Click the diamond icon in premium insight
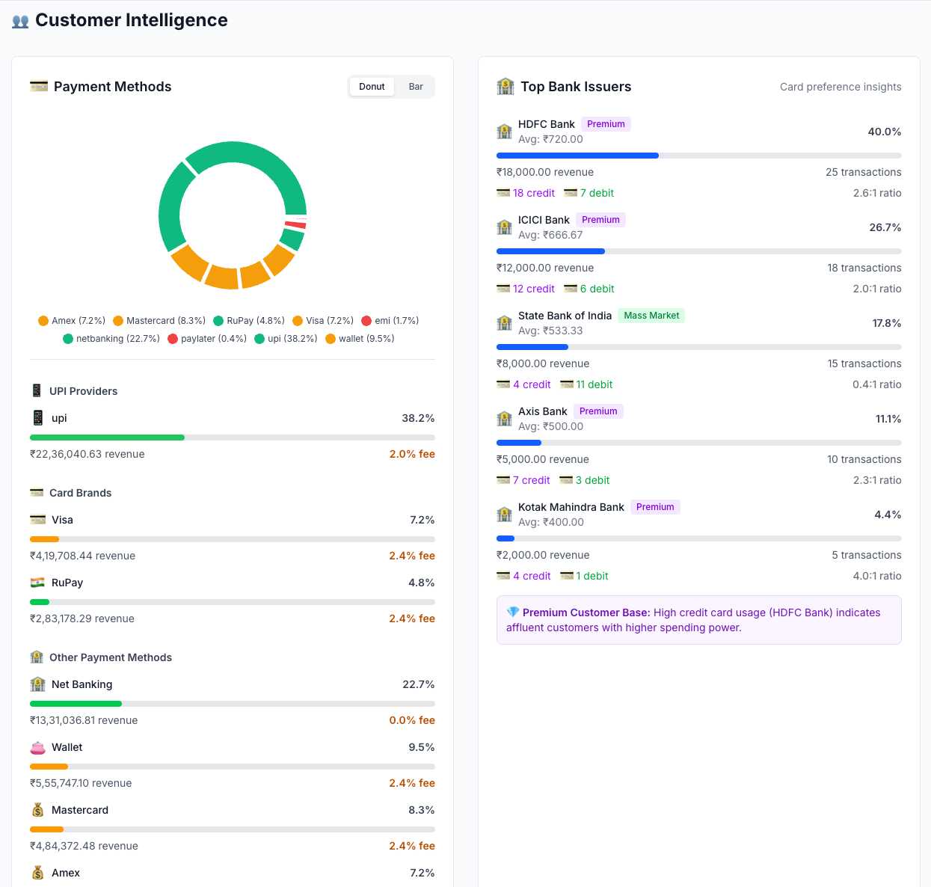 (x=513, y=613)
